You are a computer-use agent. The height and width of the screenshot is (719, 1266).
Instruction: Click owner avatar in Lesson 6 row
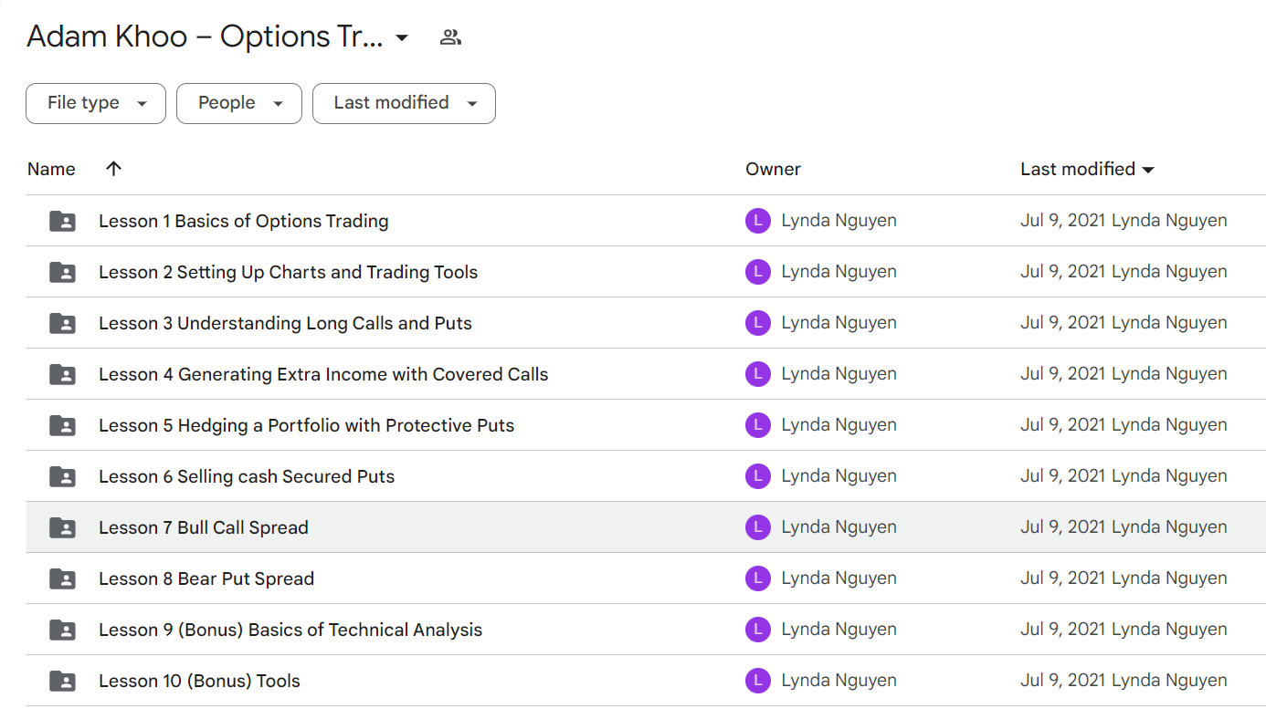(758, 476)
